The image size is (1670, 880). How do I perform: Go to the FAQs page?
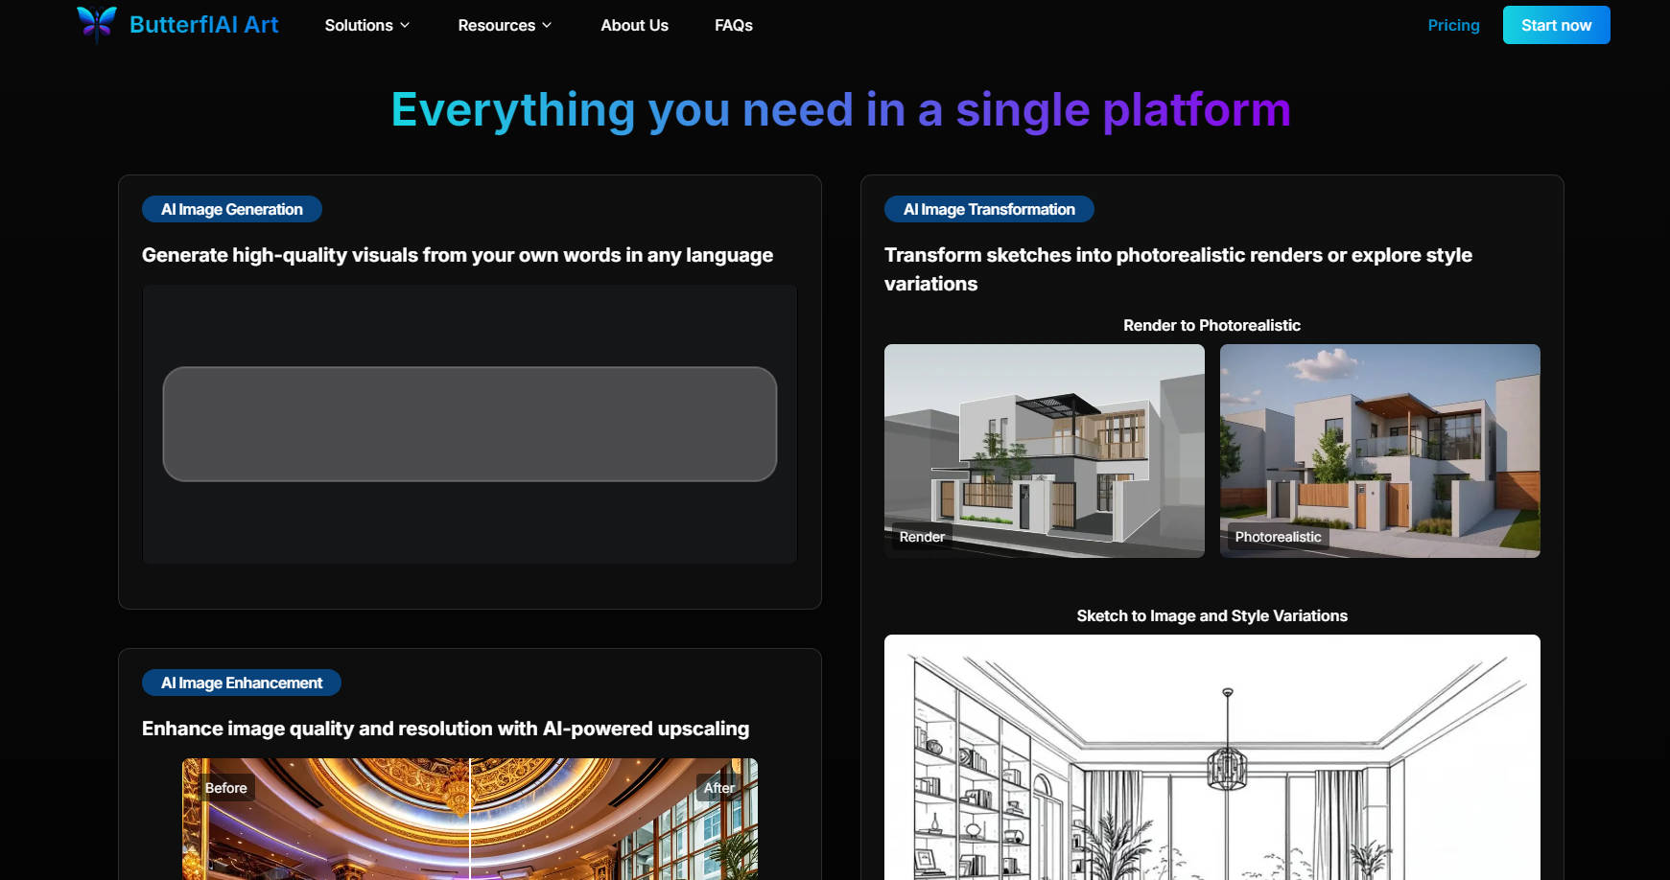733,25
